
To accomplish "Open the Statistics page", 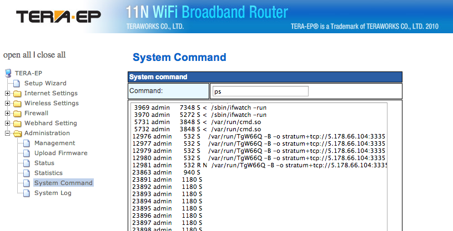I will [x=48, y=173].
